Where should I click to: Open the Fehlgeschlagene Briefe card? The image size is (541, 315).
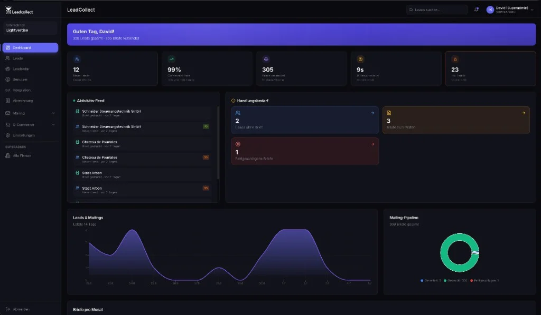pos(305,151)
